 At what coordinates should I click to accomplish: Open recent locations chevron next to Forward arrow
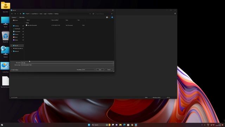(x=18, y=14)
